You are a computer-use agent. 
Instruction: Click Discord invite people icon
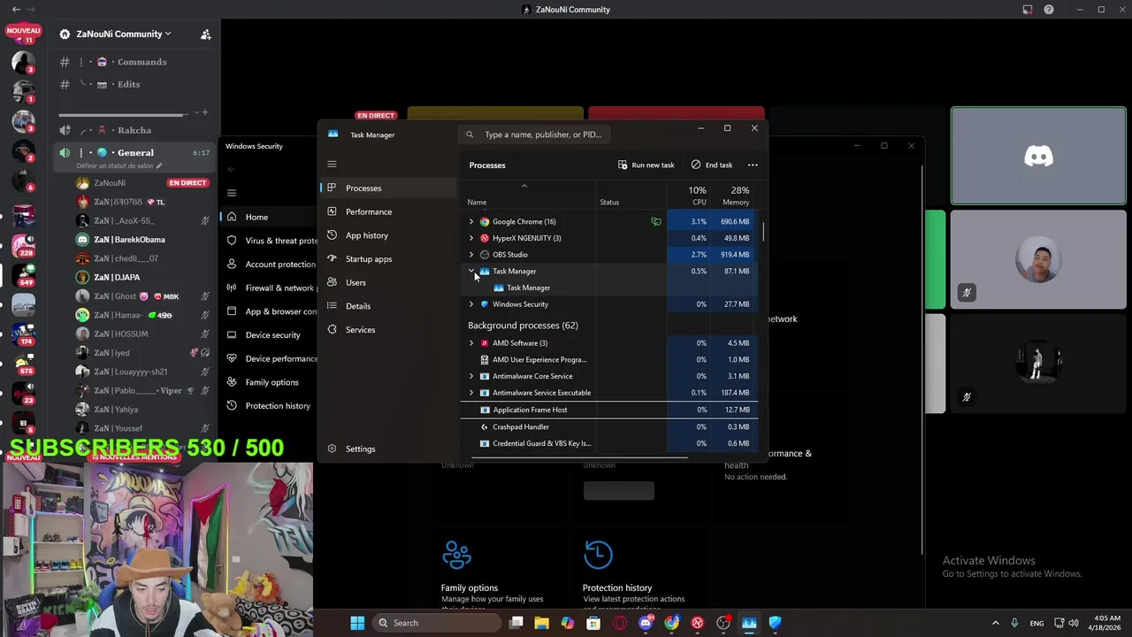pos(205,35)
